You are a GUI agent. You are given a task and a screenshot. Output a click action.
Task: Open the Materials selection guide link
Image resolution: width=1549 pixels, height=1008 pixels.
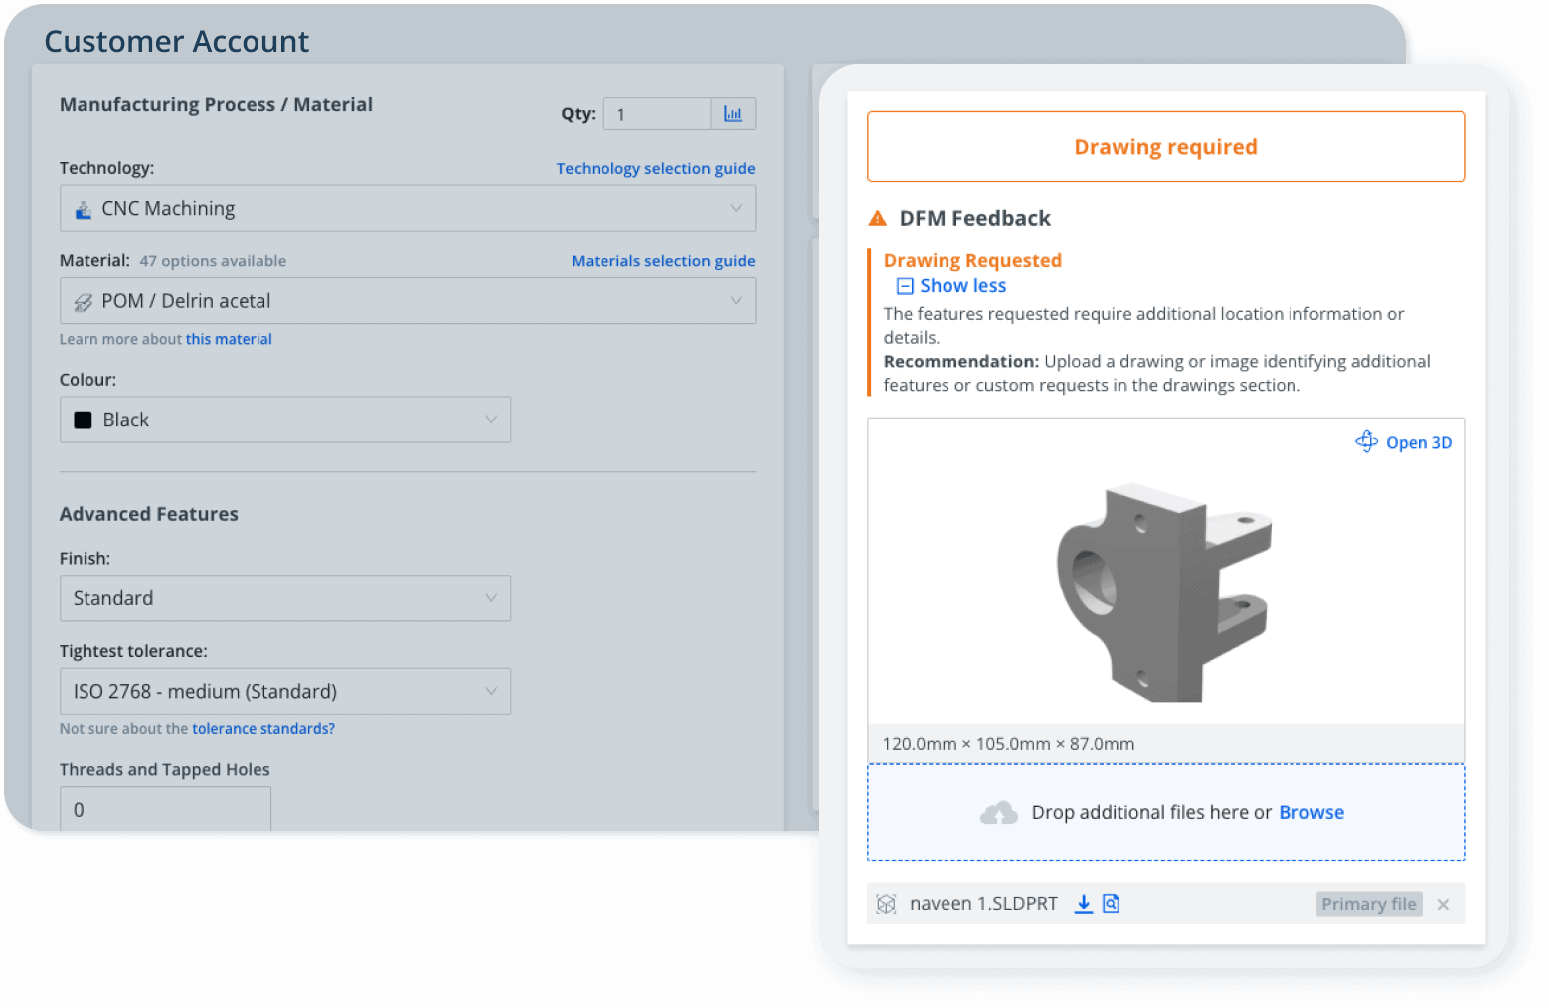662,260
